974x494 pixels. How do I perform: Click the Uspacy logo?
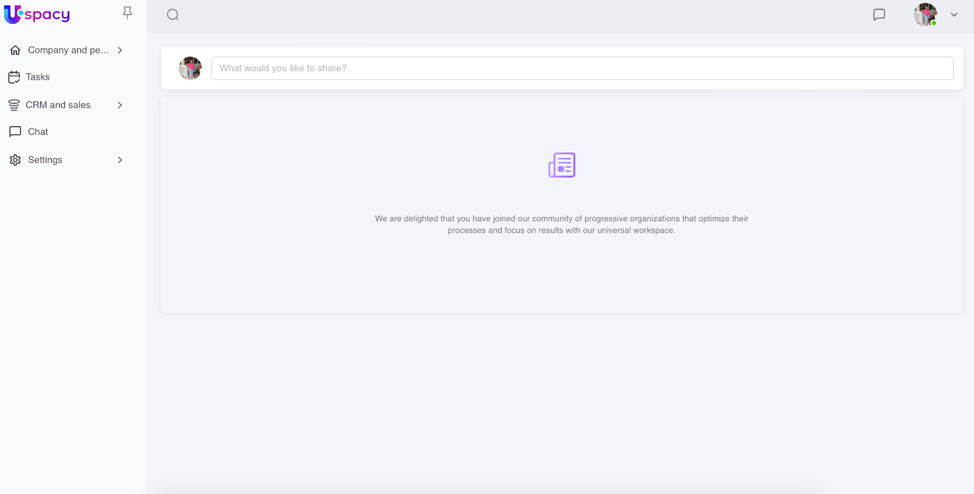[37, 15]
